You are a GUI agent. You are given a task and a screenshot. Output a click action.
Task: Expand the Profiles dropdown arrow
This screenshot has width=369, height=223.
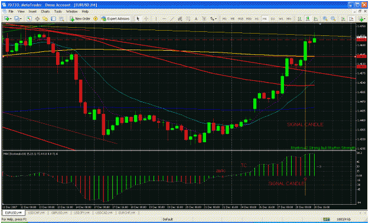click(x=21, y=19)
